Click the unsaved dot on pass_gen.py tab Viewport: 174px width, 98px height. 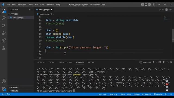point(52,10)
